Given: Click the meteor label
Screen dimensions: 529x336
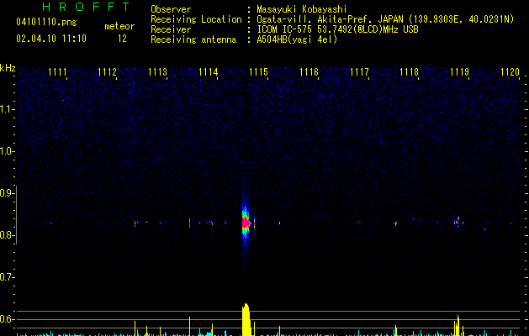Looking at the screenshot, I should tap(119, 26).
